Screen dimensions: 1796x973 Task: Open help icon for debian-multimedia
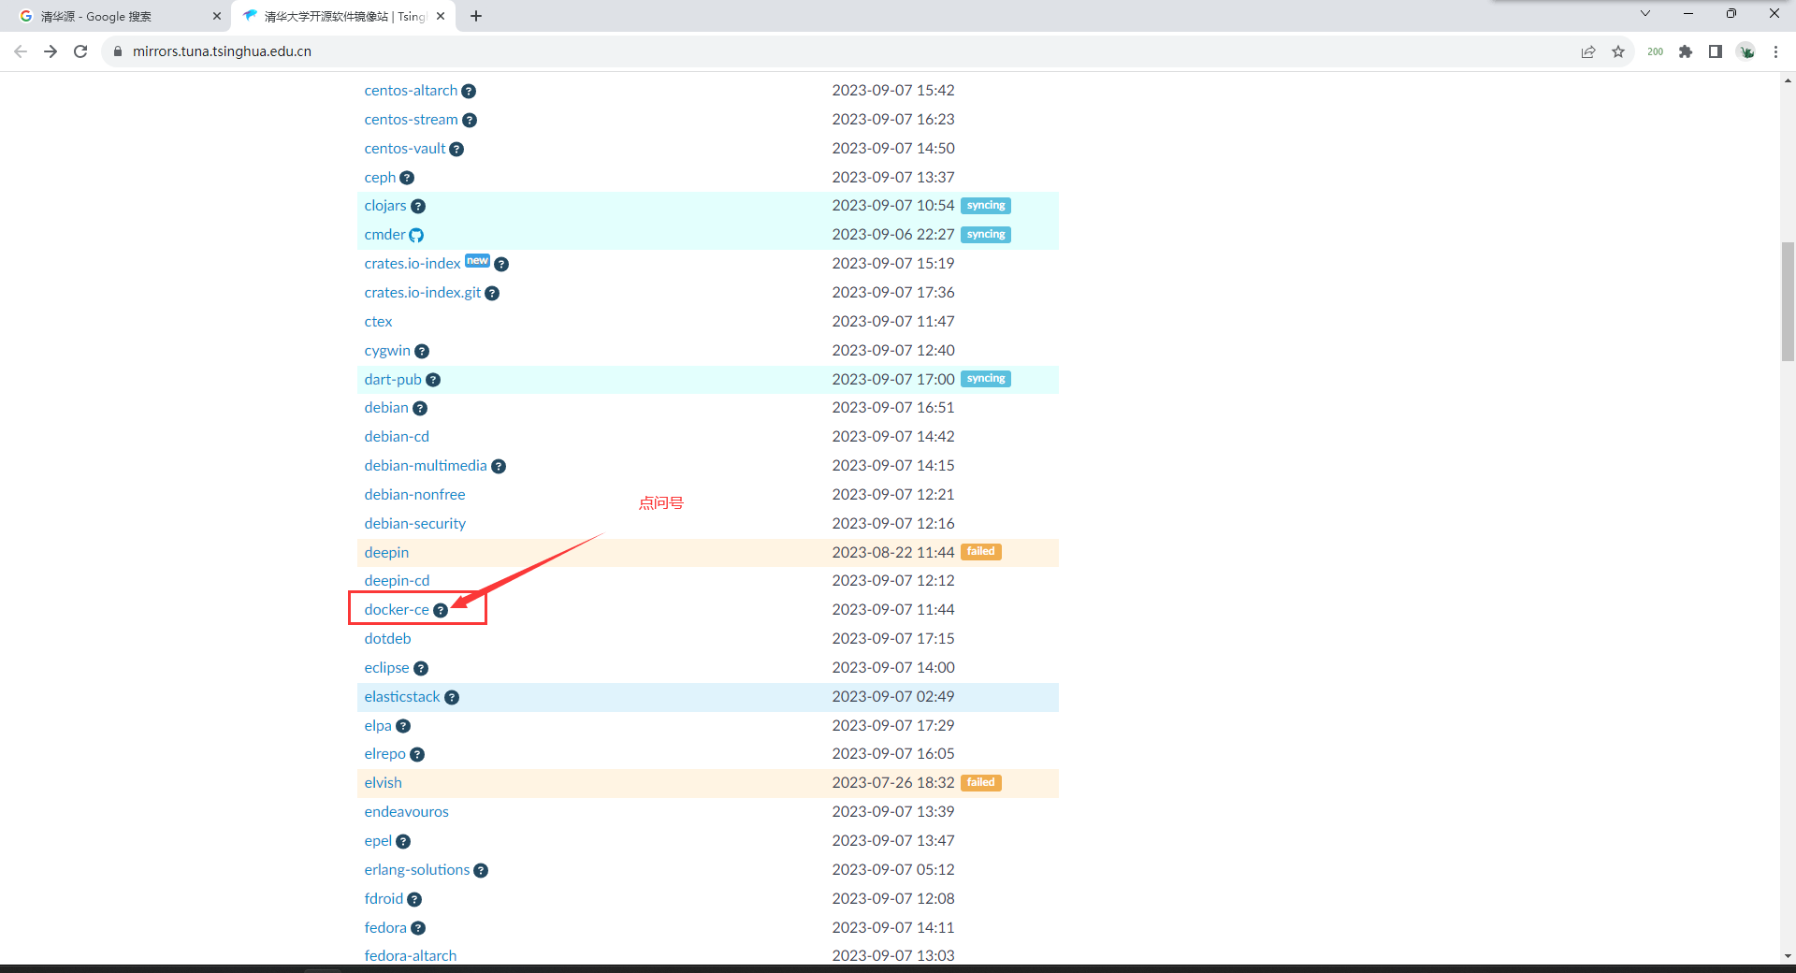[499, 467]
